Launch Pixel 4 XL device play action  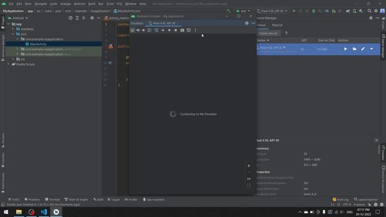point(346,49)
